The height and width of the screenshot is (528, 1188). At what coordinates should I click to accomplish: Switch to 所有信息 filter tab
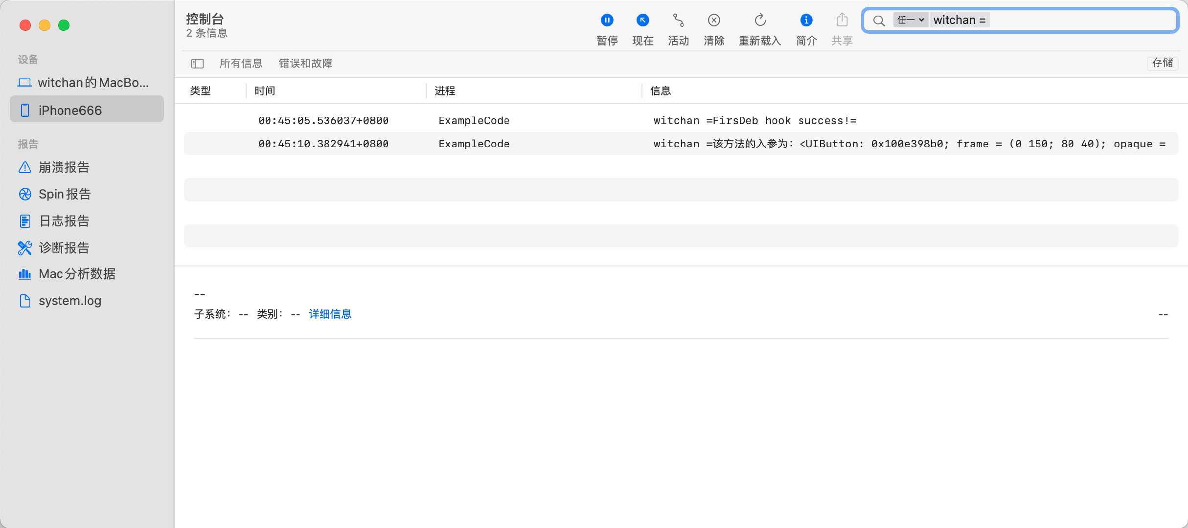(x=241, y=64)
